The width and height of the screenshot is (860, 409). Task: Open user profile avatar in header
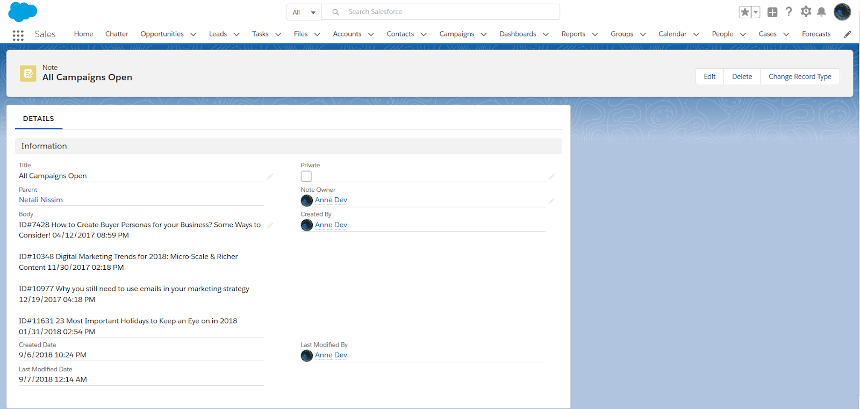click(x=842, y=12)
